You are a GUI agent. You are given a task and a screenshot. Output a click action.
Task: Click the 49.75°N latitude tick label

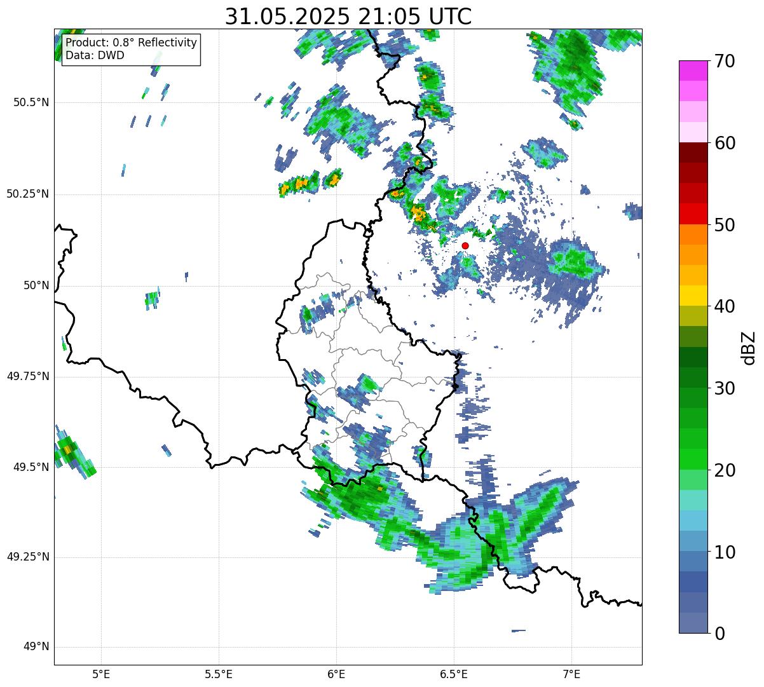coord(28,376)
